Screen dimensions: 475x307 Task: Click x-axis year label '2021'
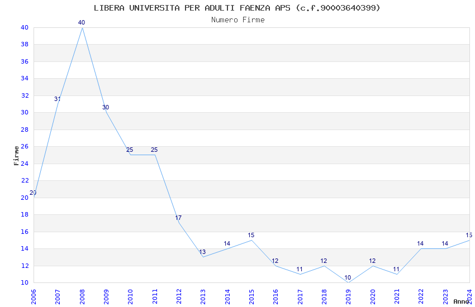point(397,296)
